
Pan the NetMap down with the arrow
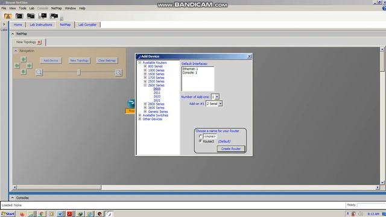click(x=23, y=72)
